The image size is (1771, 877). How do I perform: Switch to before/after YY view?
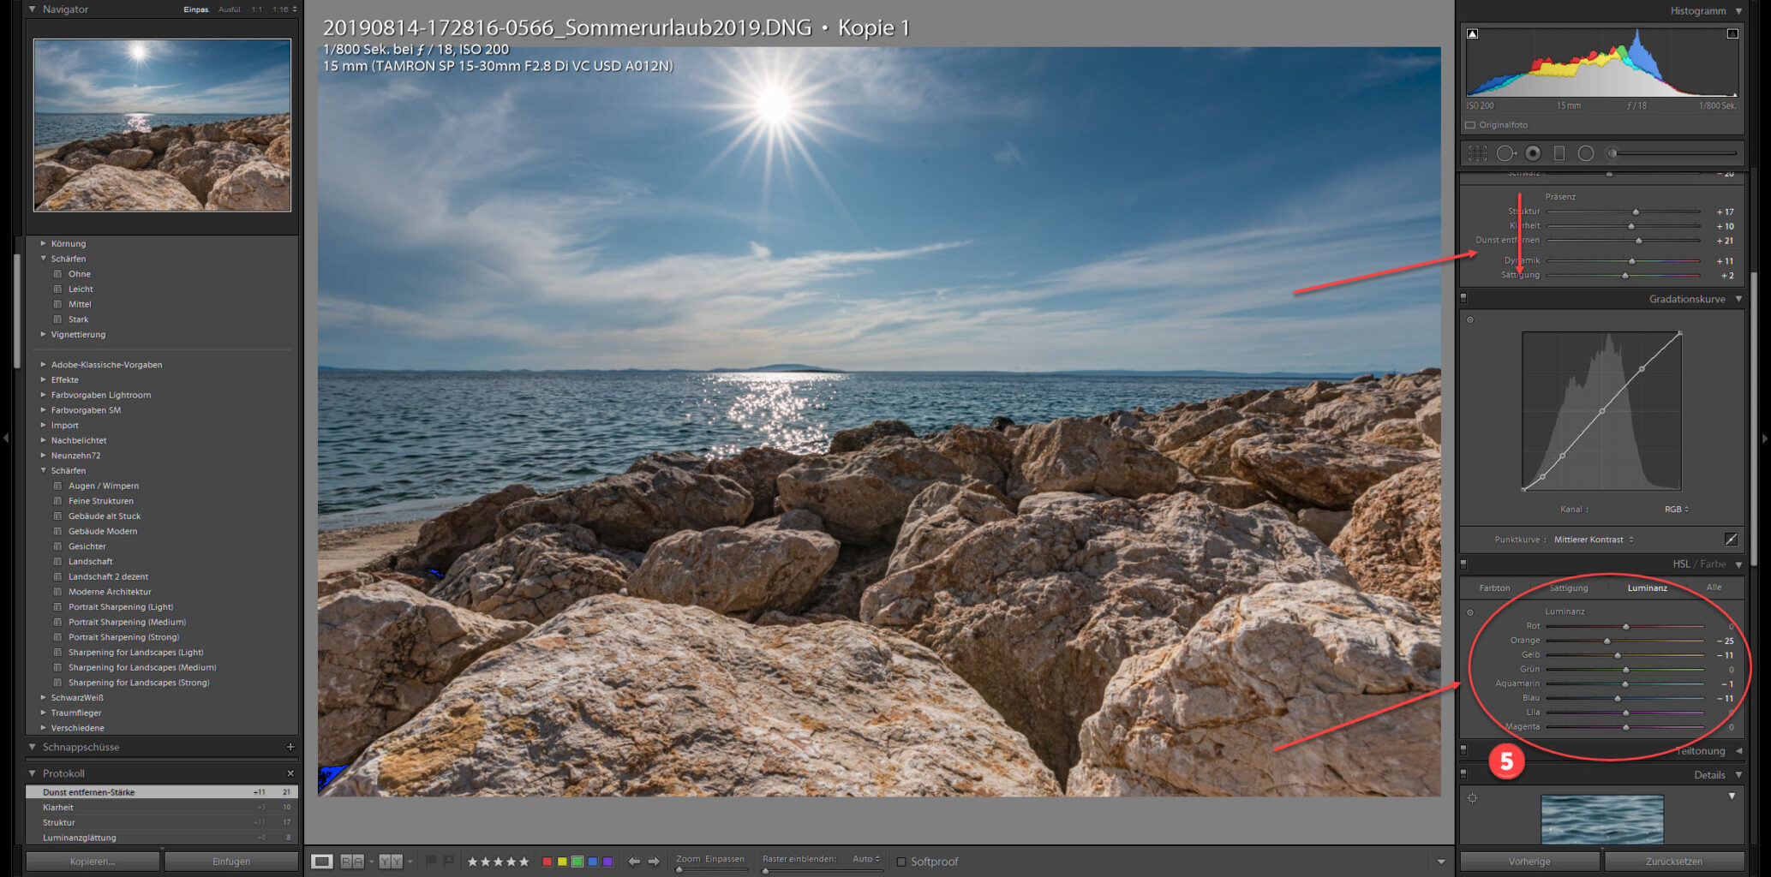[x=391, y=862]
